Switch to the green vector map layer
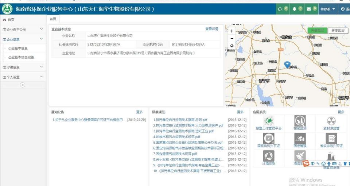 [x=318, y=30]
